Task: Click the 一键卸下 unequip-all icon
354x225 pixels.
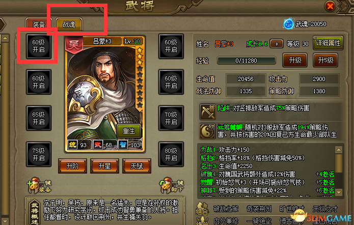Action: tap(172, 185)
